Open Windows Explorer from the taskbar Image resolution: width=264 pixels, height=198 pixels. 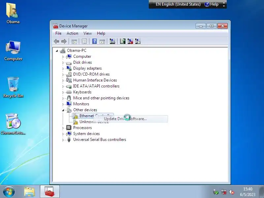coord(29,192)
